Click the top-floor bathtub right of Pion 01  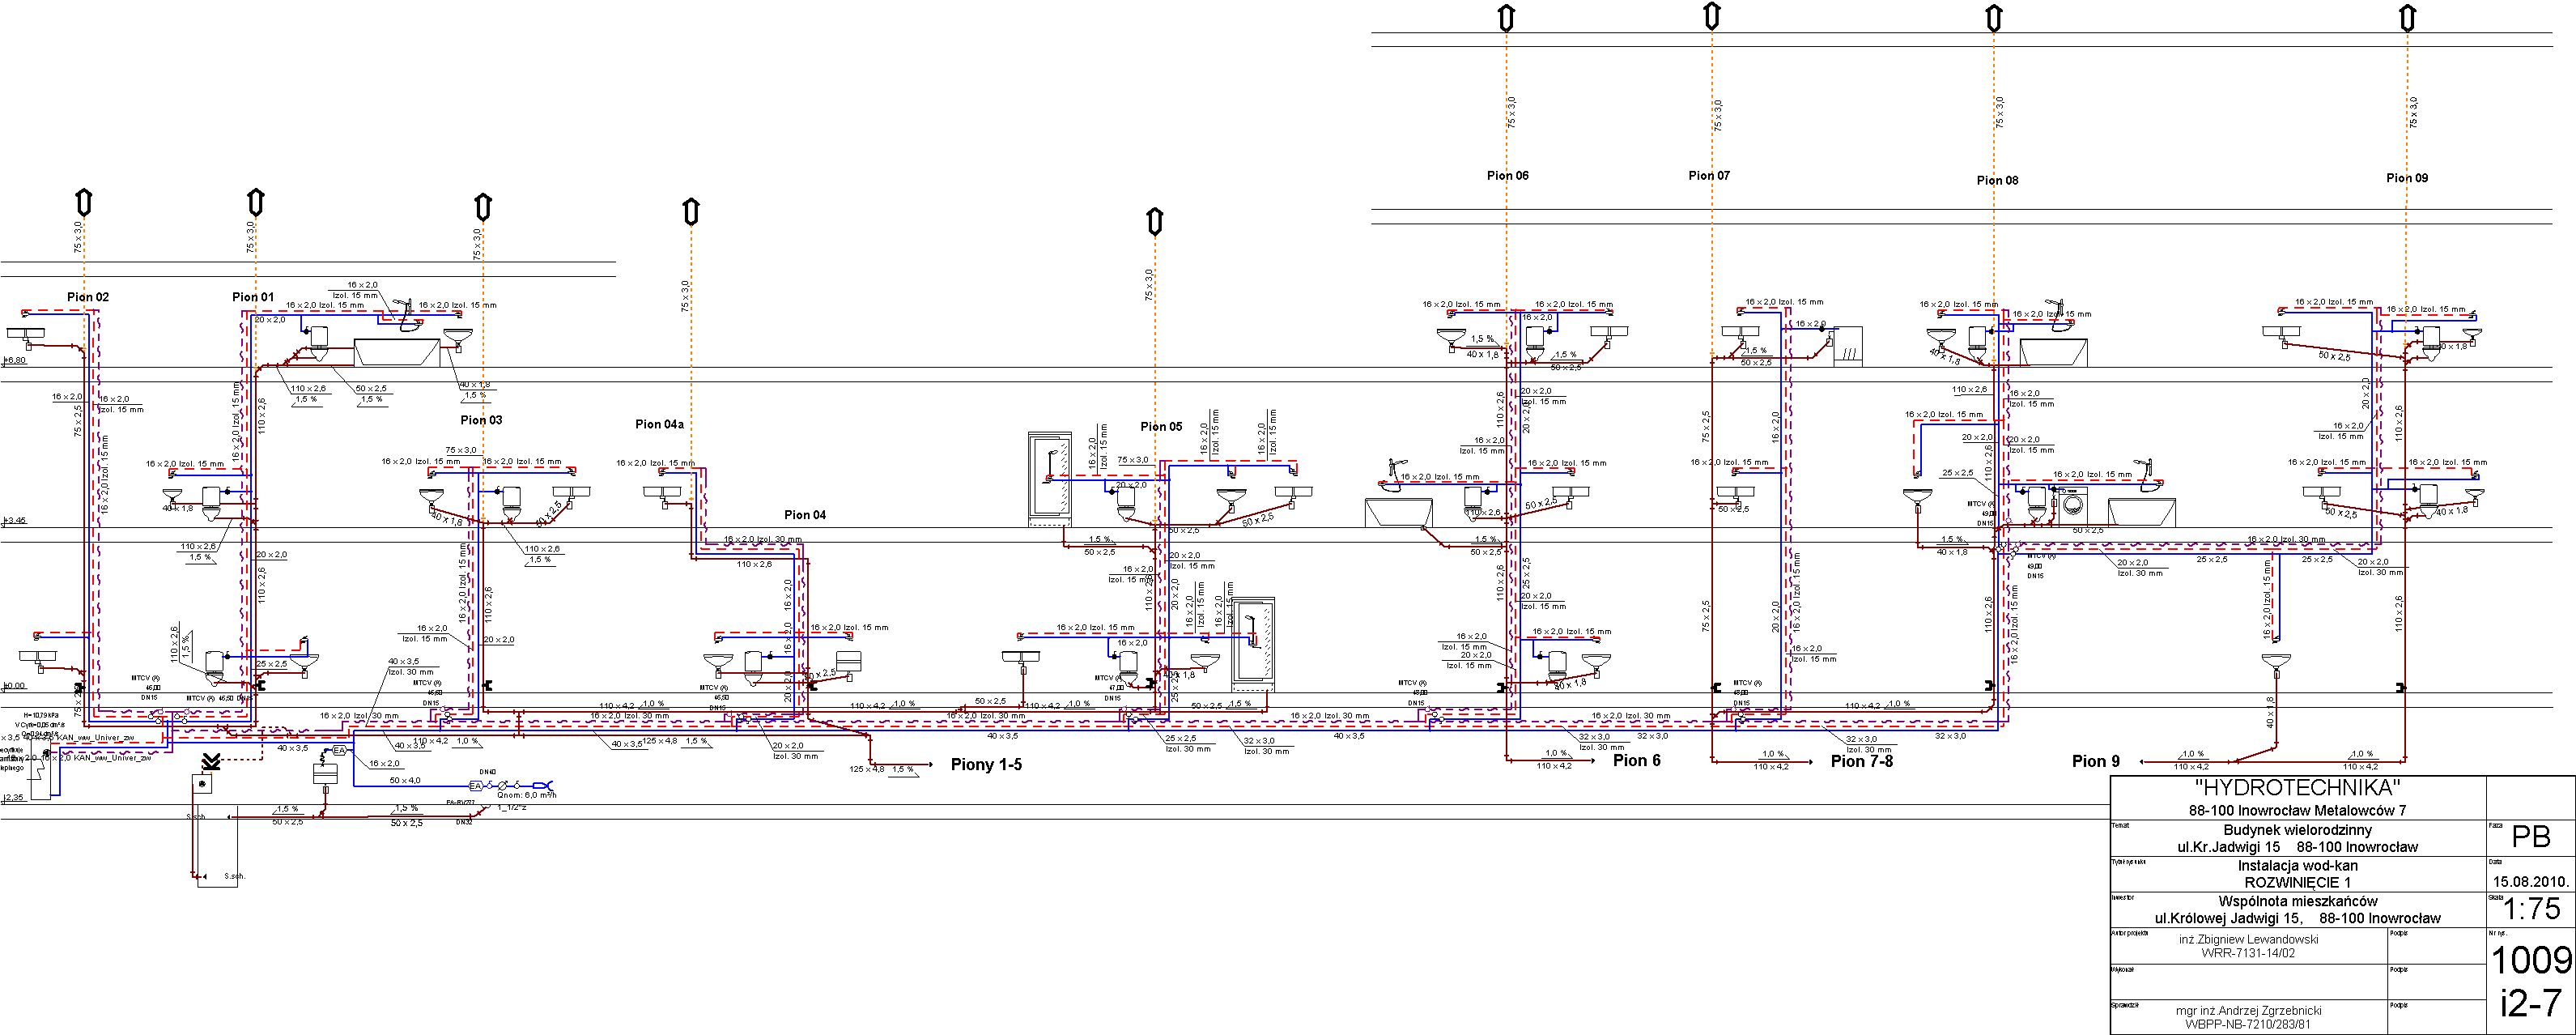(397, 351)
